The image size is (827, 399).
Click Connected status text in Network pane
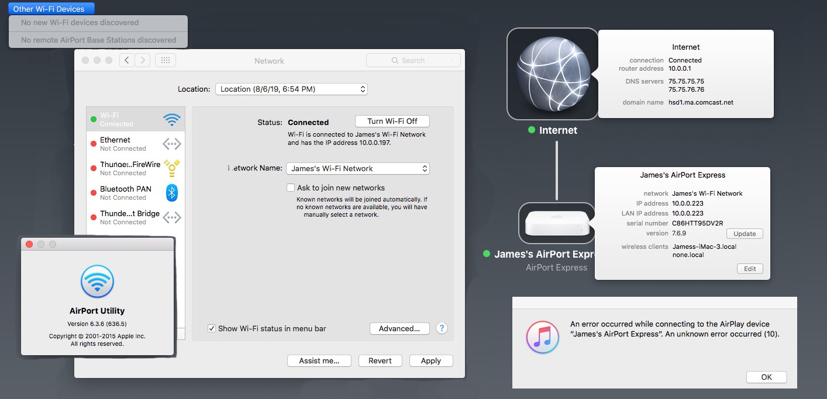(x=308, y=122)
